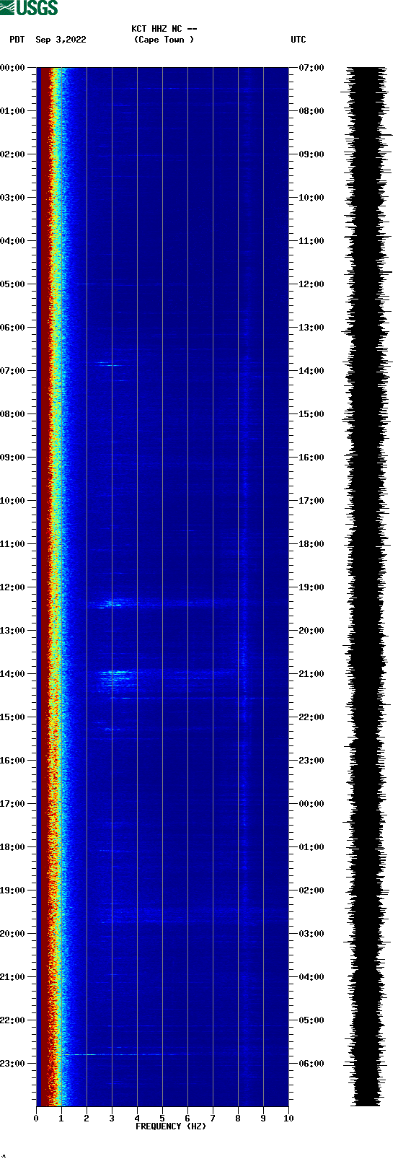398x1164 pixels.
Task: Click the PDT 02:00 time label
Action: point(13,154)
